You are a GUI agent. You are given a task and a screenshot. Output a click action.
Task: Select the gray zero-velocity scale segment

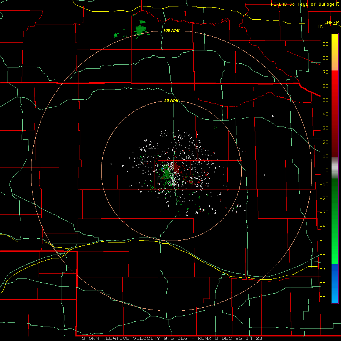335,168
